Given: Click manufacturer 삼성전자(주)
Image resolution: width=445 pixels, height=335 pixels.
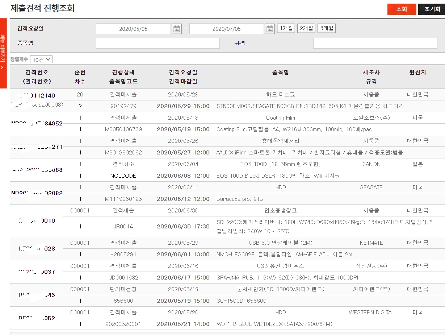Looking at the screenshot, I should 371,266.
